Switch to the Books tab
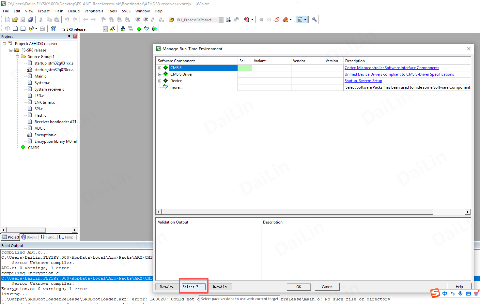 point(29,237)
